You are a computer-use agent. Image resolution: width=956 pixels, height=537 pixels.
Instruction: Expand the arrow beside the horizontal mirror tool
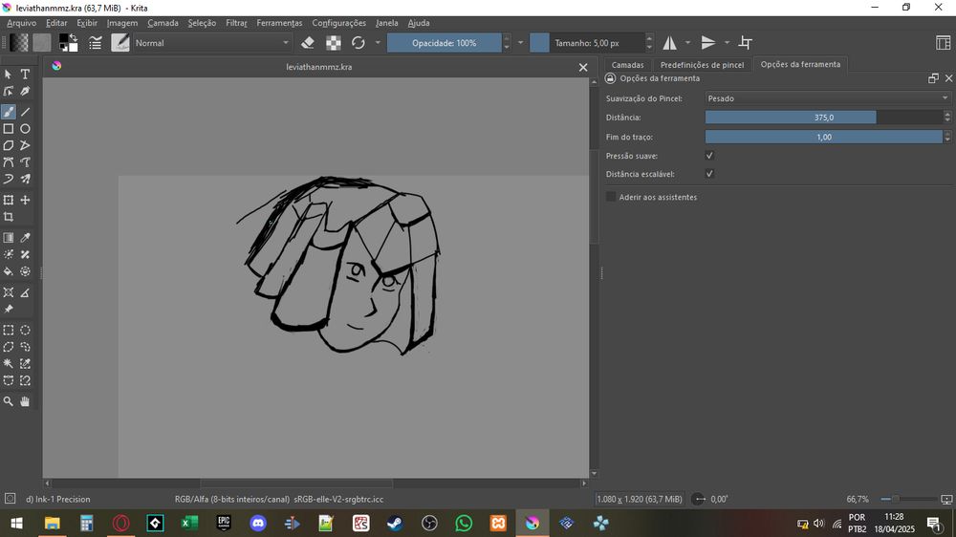coord(687,43)
